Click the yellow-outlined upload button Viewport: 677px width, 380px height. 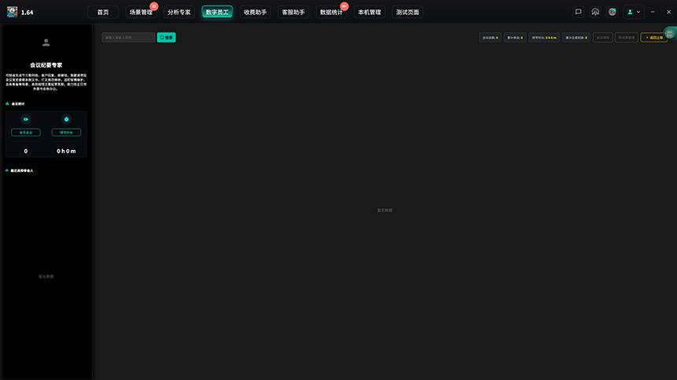point(654,38)
